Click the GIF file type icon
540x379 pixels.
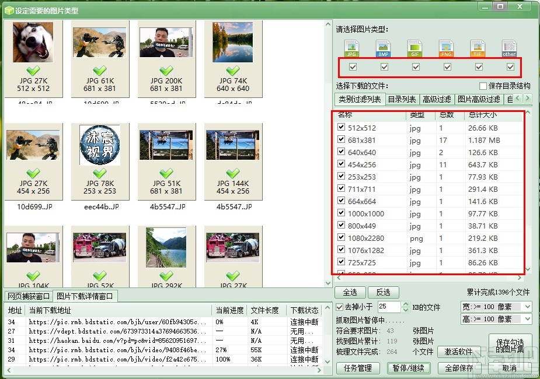[414, 48]
